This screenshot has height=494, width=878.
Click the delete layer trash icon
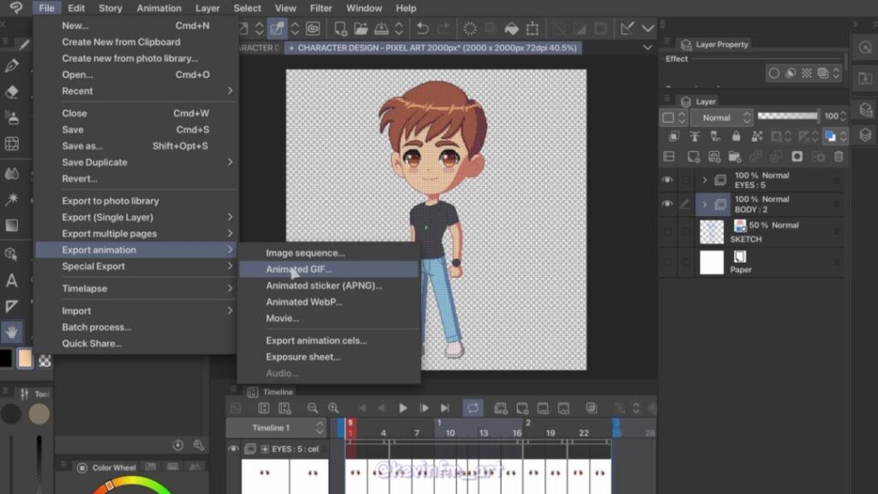click(839, 157)
